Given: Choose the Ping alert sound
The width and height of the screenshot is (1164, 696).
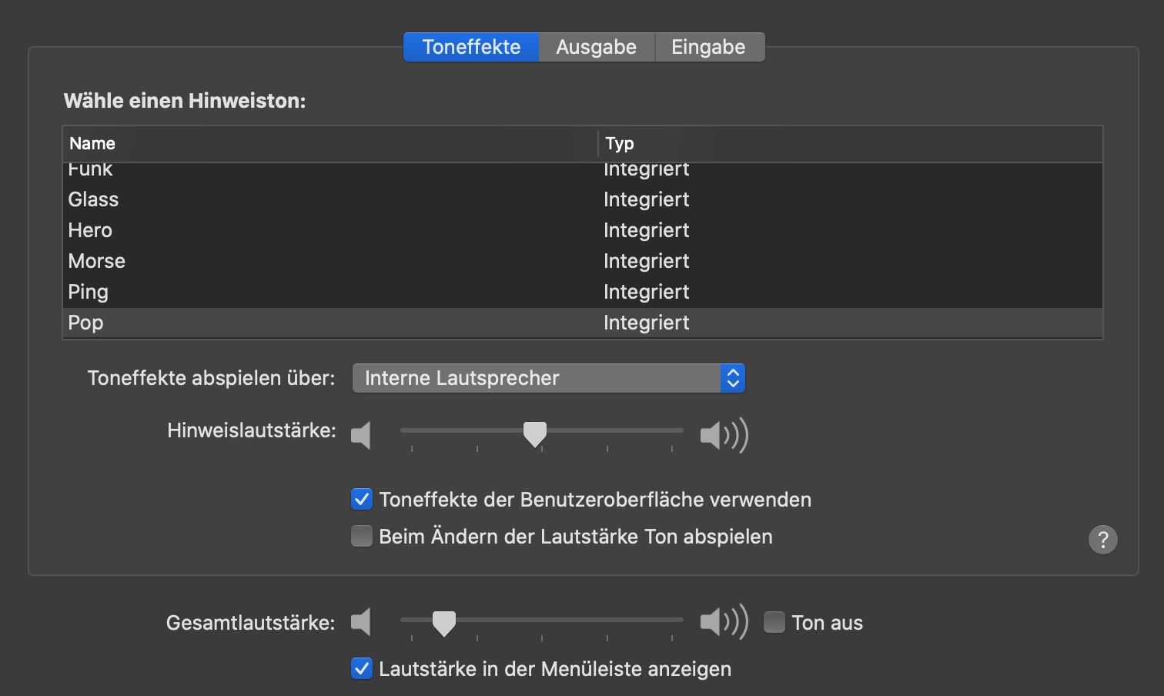Looking at the screenshot, I should [x=89, y=292].
